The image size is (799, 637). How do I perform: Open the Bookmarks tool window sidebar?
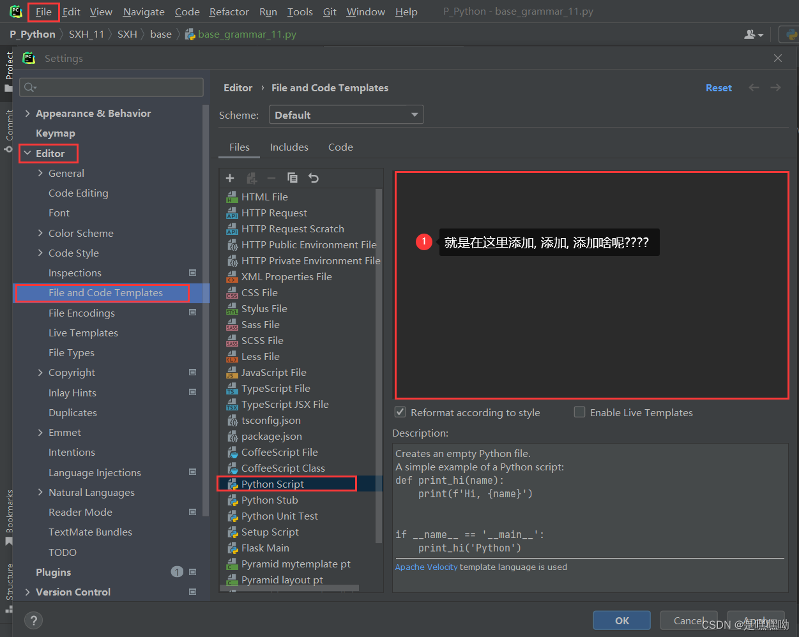point(8,517)
